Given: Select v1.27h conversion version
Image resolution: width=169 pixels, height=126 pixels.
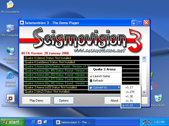Looking at the screenshot, I should [130, 92].
